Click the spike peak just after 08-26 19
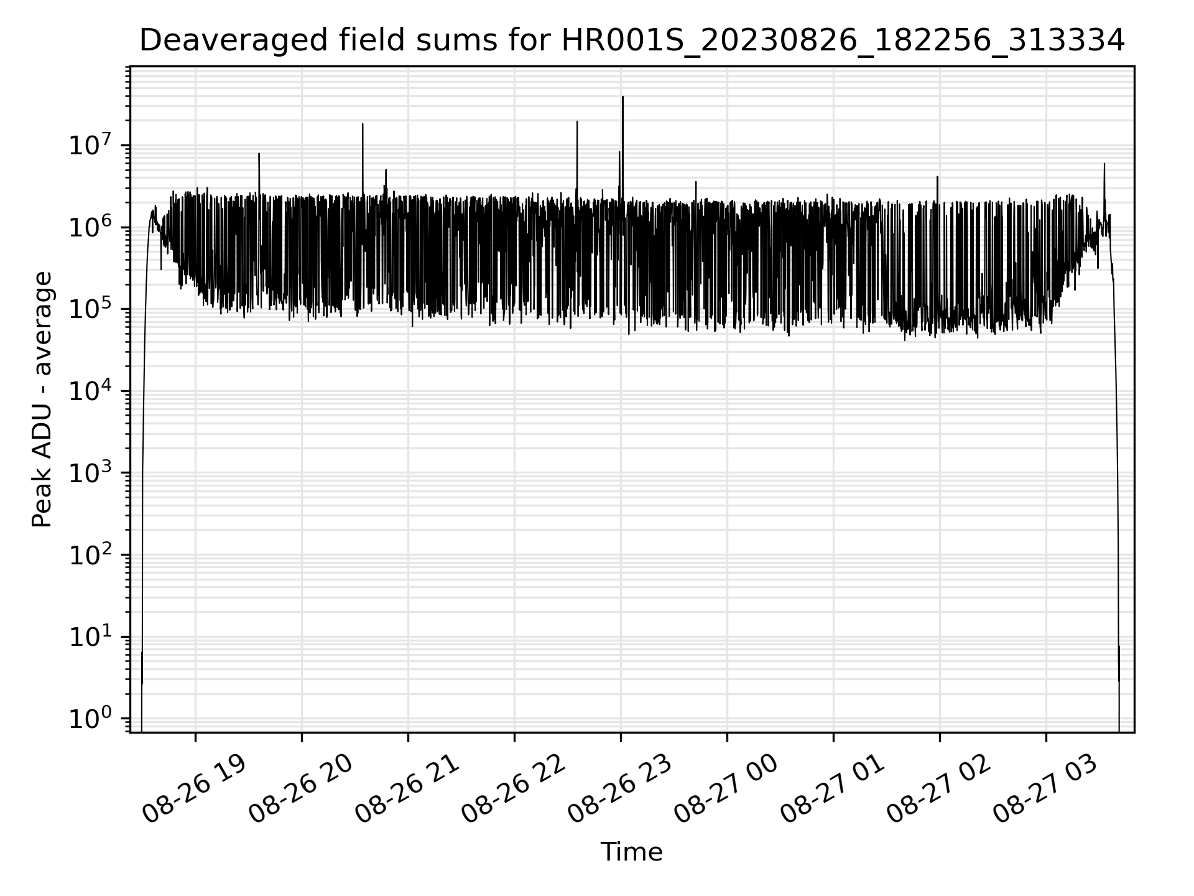The width and height of the screenshot is (1194, 896). tap(259, 154)
